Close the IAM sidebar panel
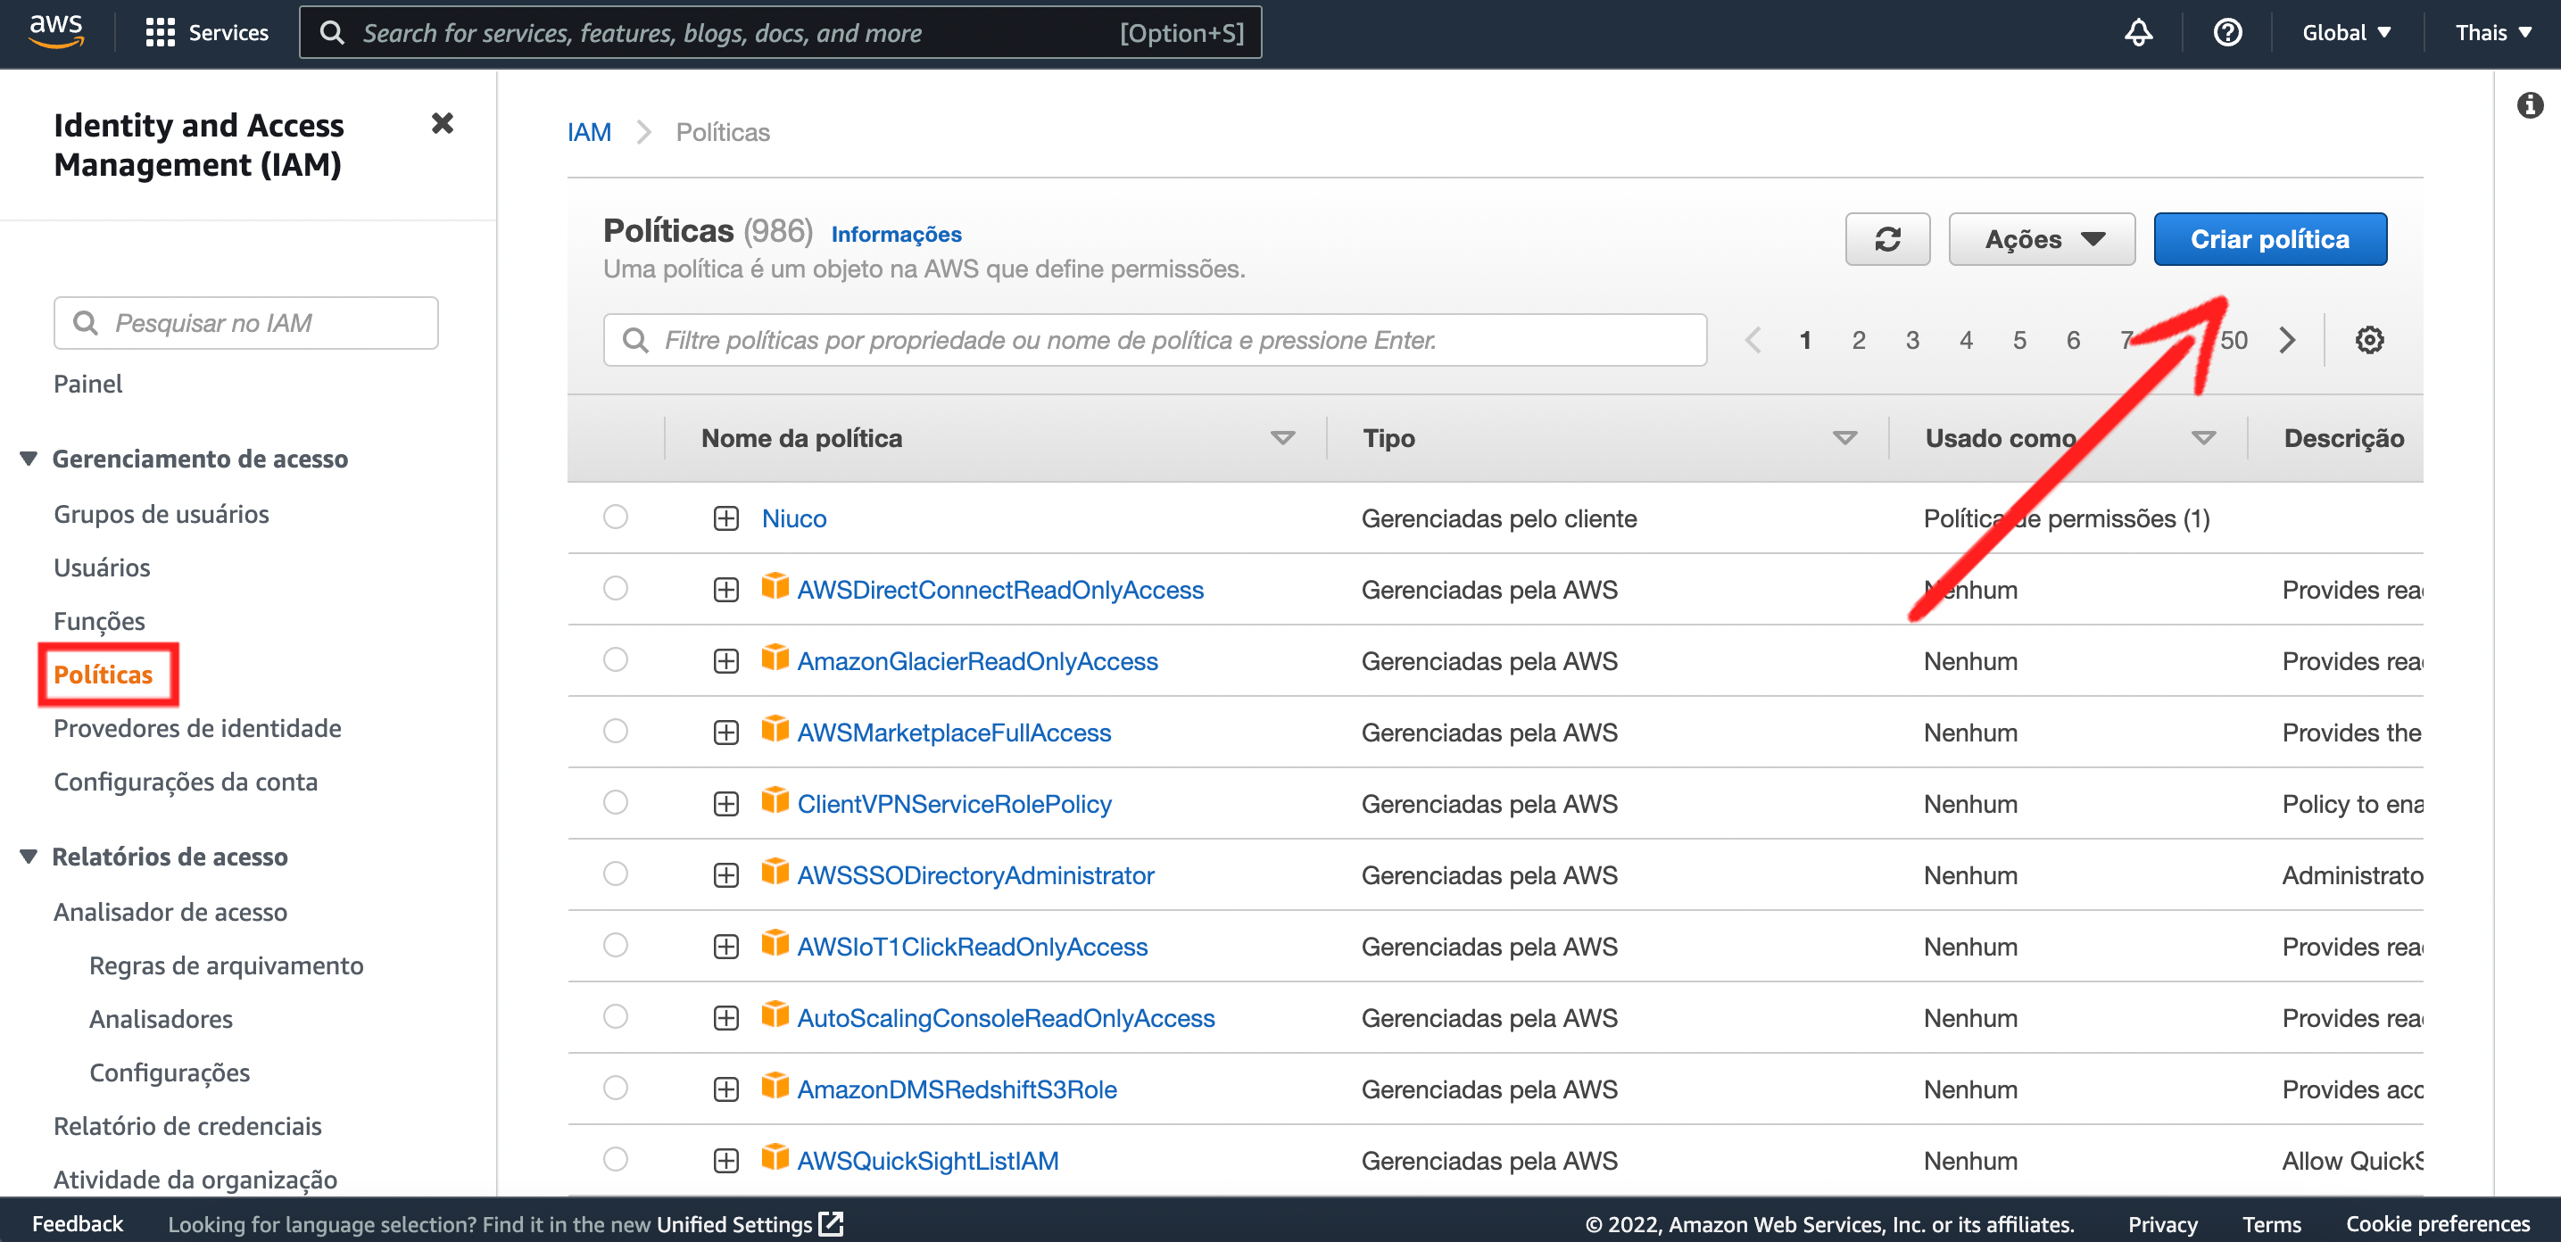The height and width of the screenshot is (1242, 2561). (442, 123)
